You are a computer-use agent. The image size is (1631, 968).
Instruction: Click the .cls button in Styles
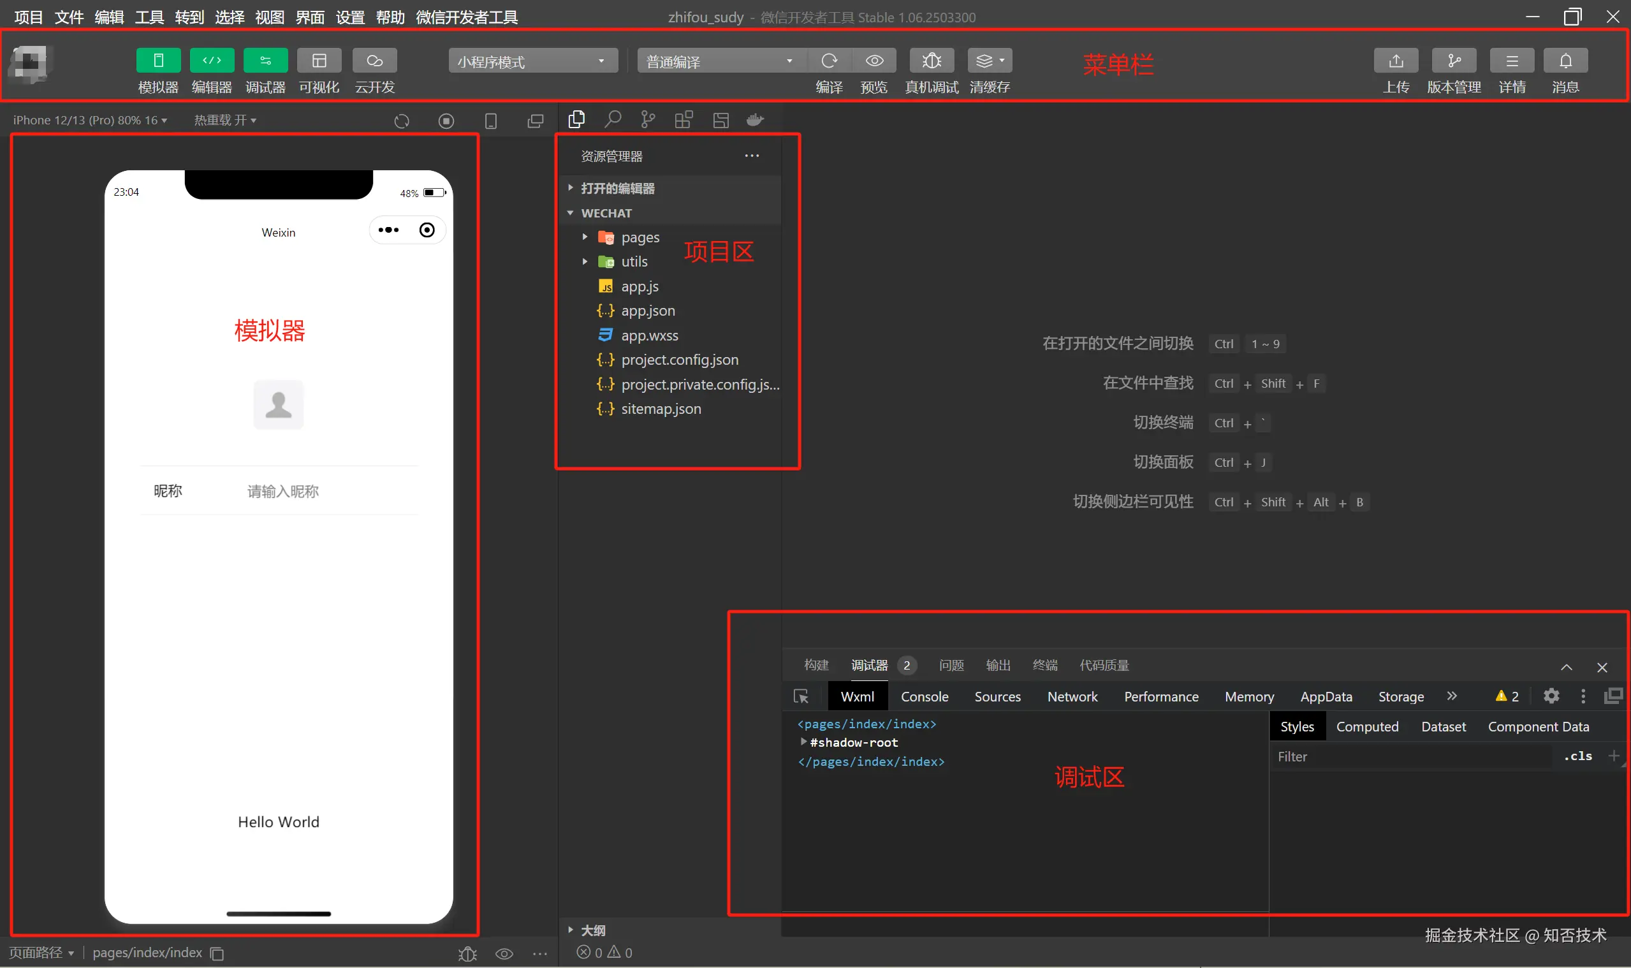tap(1577, 756)
